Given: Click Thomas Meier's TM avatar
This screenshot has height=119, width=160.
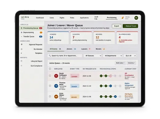Looking at the screenshot, I should (56, 86).
